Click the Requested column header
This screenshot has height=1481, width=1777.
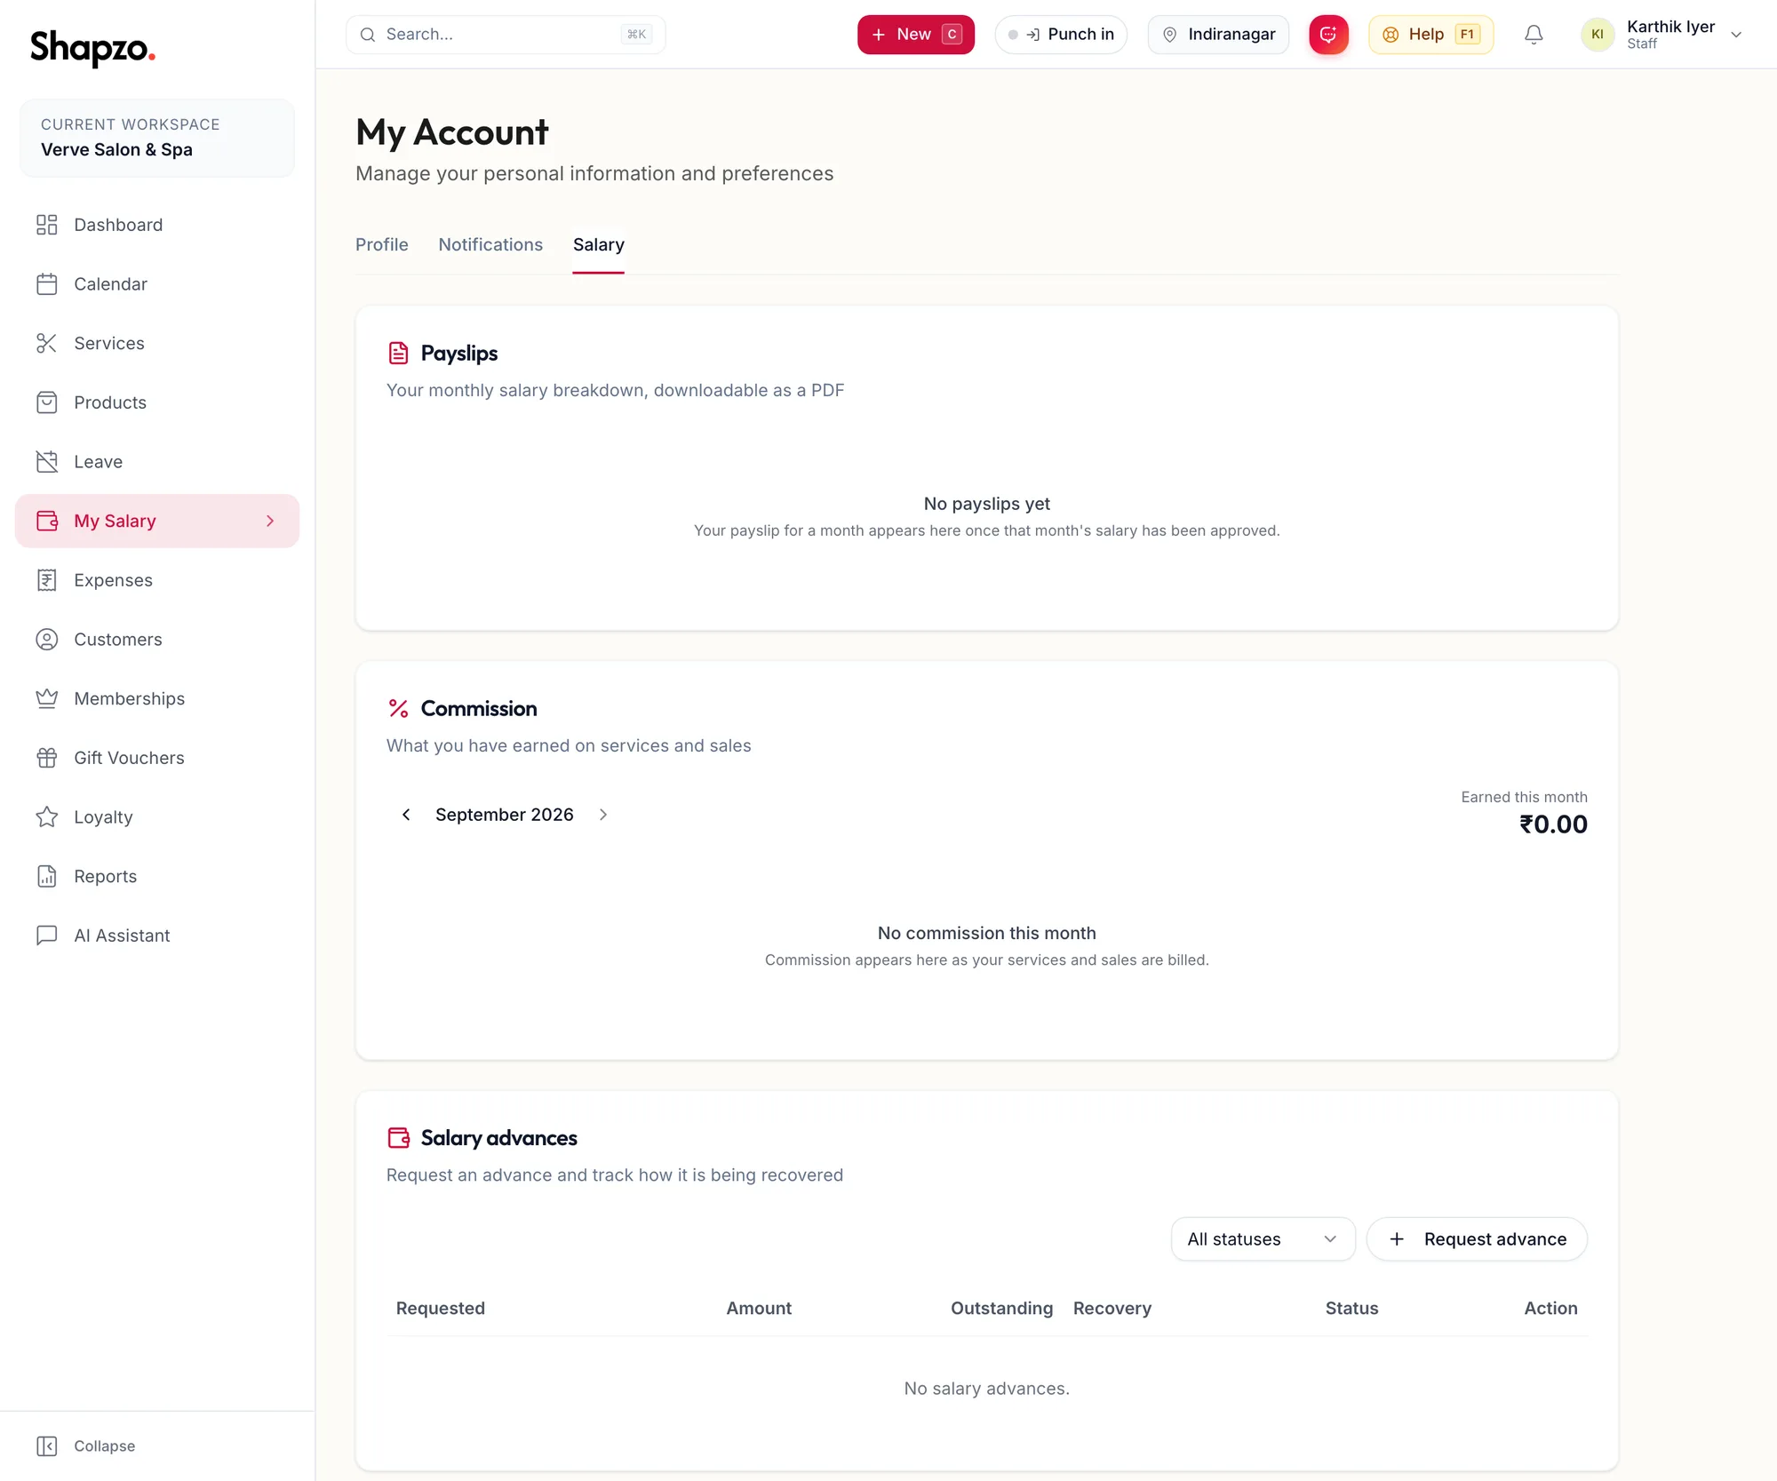441,1309
